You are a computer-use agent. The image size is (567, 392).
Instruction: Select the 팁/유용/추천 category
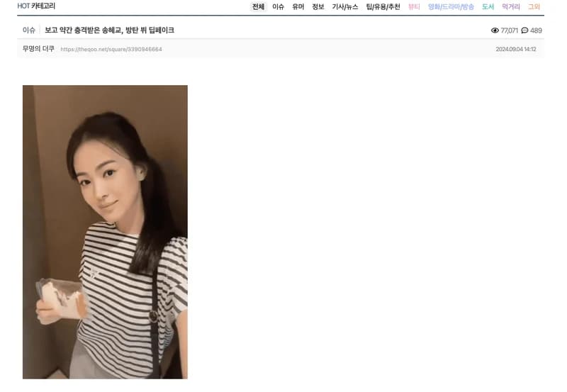(383, 6)
